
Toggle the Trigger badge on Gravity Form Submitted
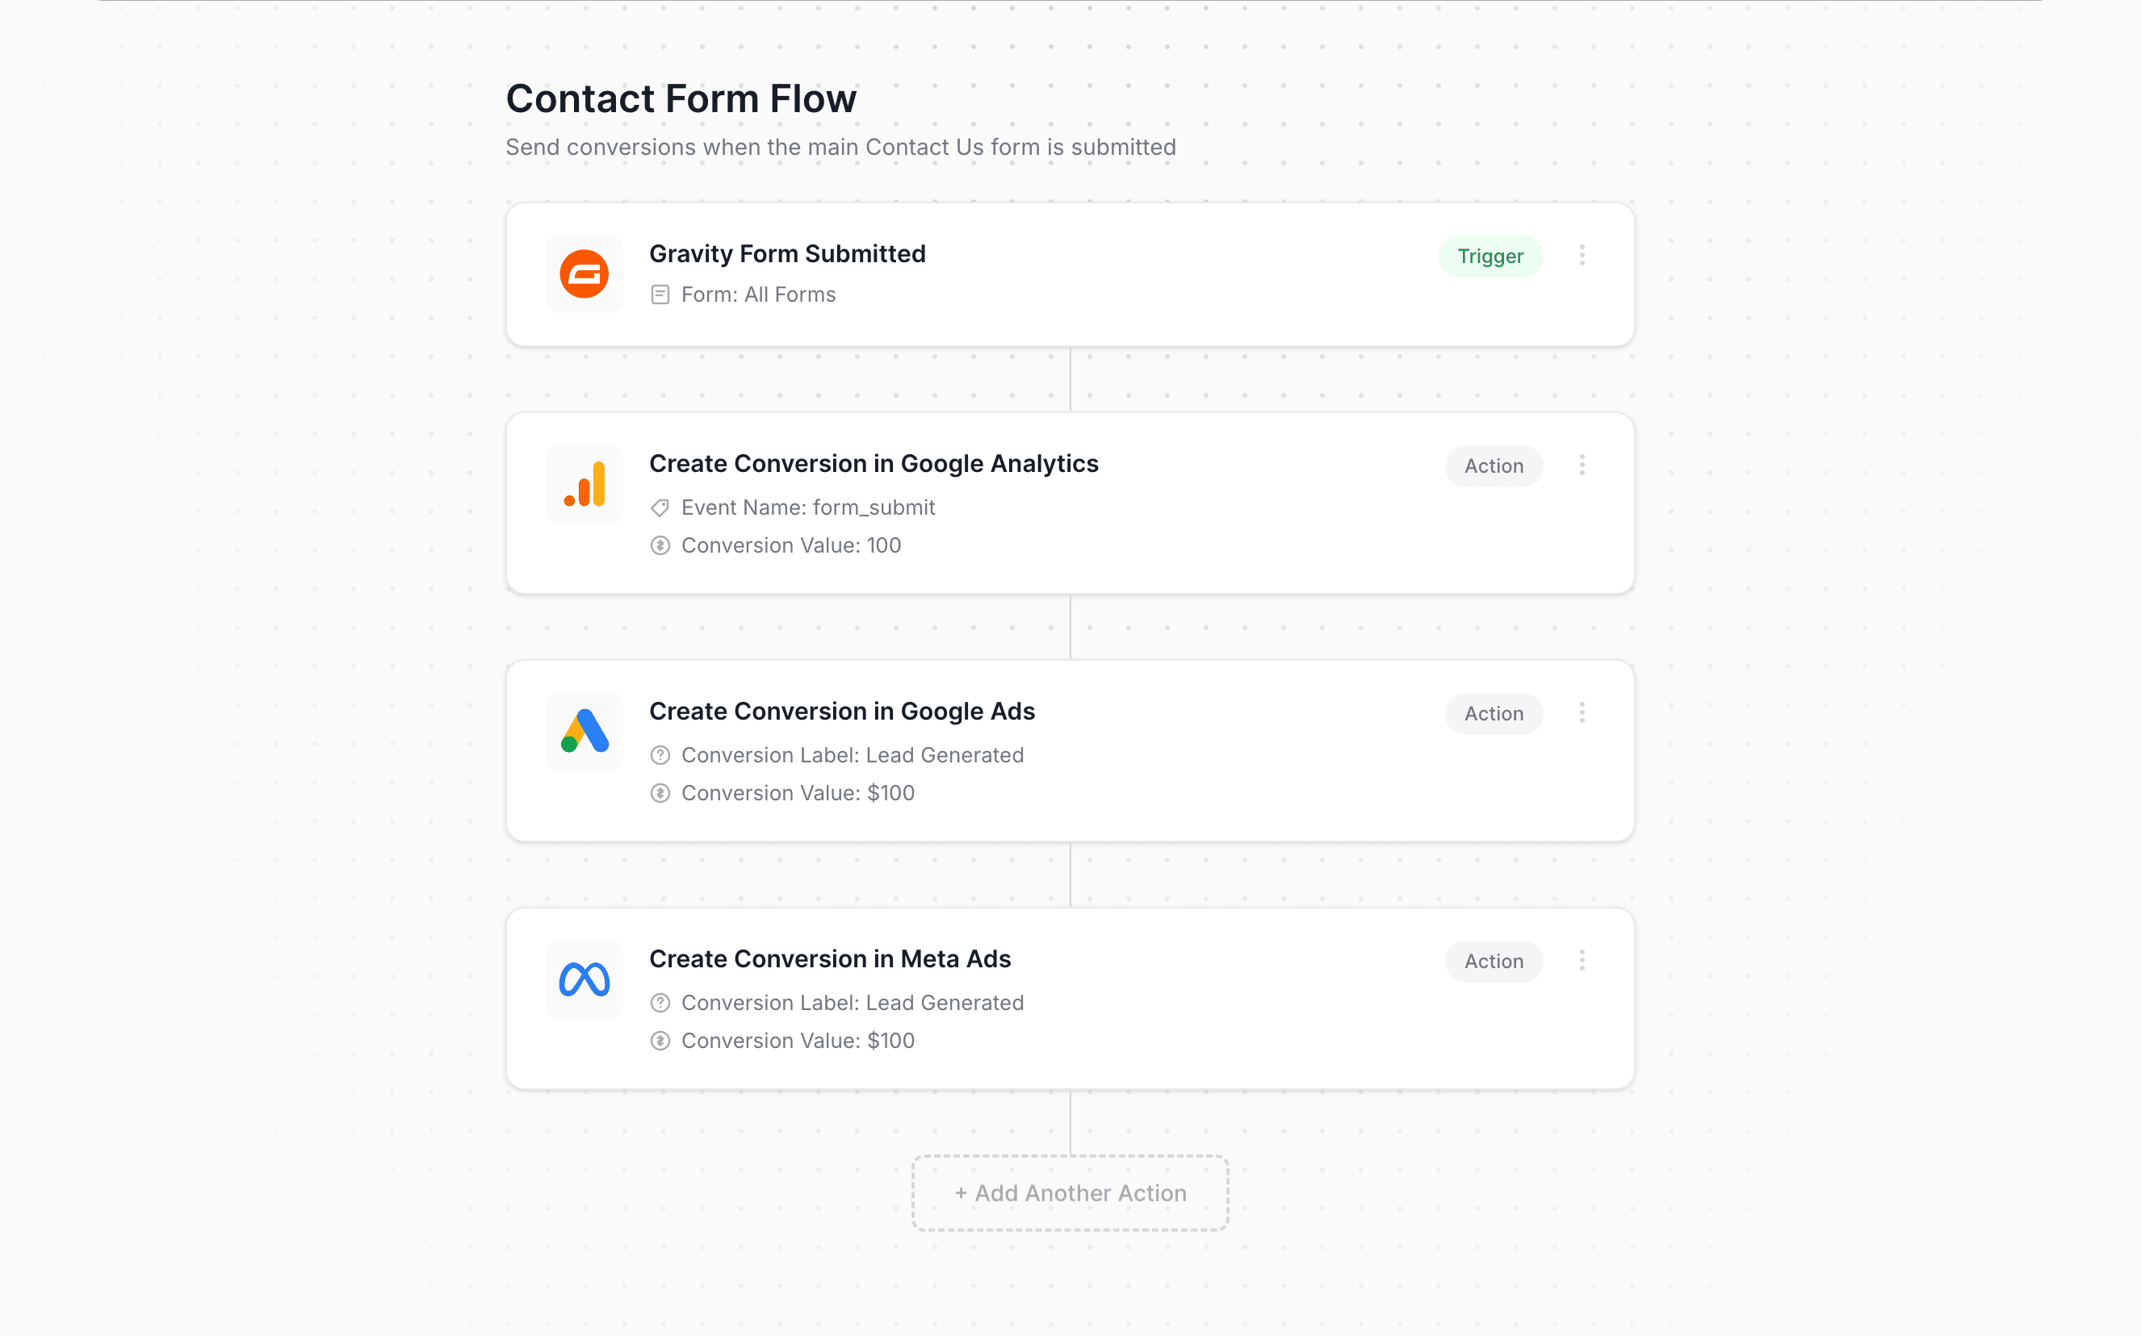pyautogui.click(x=1490, y=257)
